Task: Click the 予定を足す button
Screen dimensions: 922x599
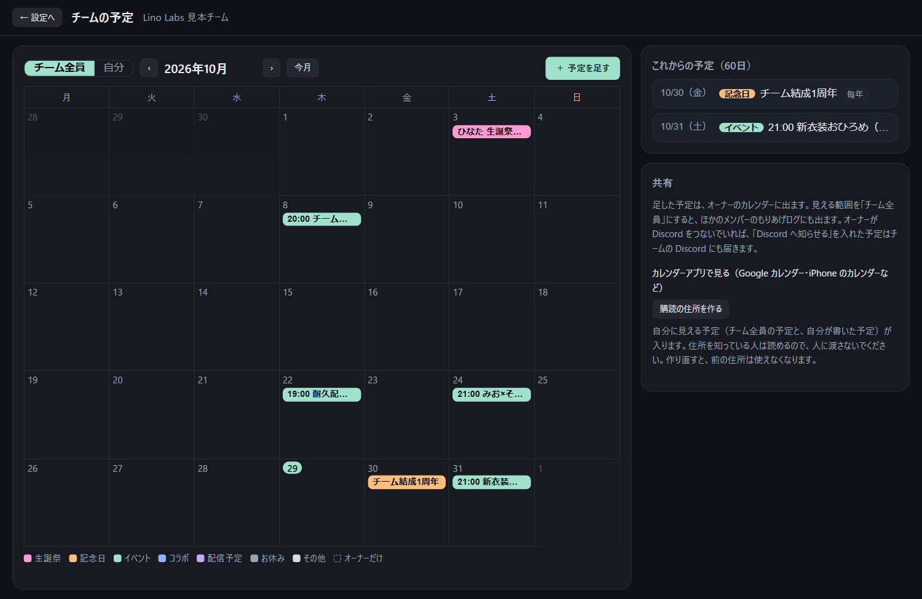Action: (583, 68)
